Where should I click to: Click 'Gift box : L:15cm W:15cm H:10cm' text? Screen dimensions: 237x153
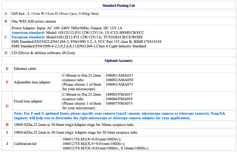39,14
